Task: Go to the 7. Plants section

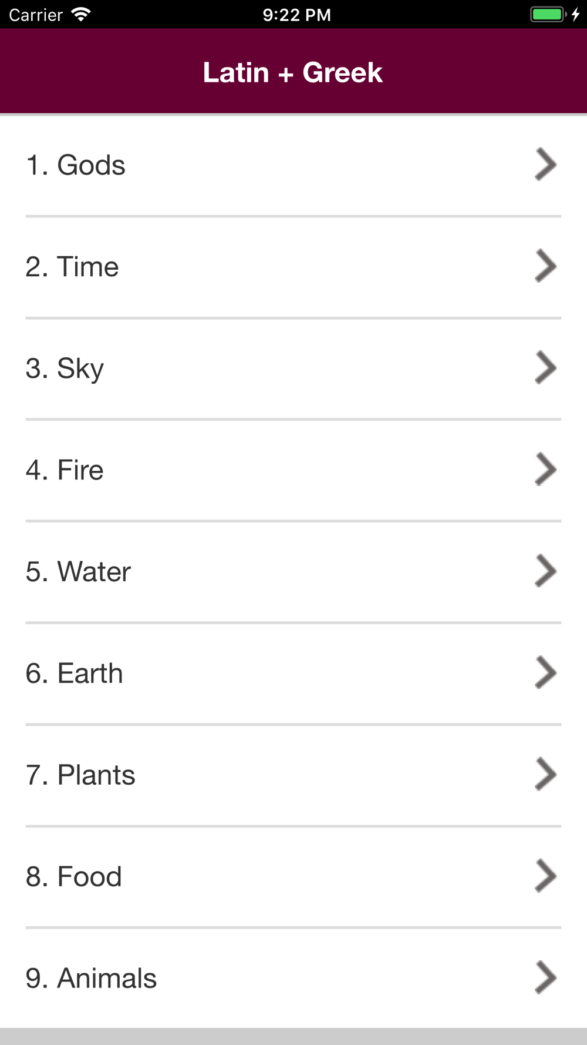Action: 293,775
